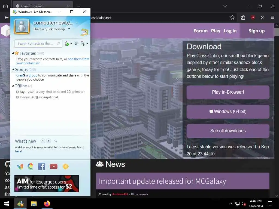Click the MSN butterfly icon
This screenshot has height=209, width=279.
[20, 167]
